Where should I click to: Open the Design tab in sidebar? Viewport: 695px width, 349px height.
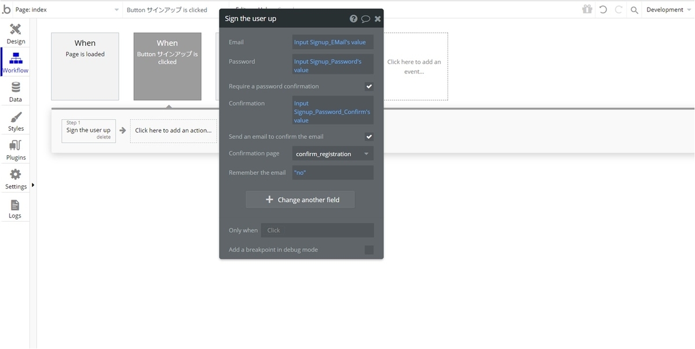click(x=16, y=34)
